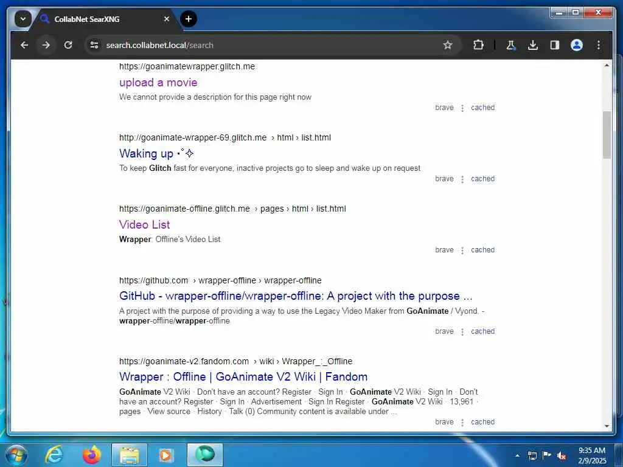Image resolution: width=623 pixels, height=467 pixels.
Task: Click the browser forward arrow
Action: pyautogui.click(x=46, y=45)
